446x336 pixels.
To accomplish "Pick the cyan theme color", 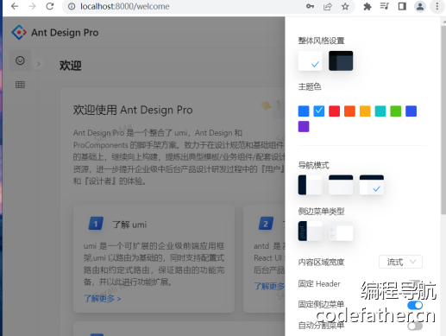I will [x=380, y=111].
